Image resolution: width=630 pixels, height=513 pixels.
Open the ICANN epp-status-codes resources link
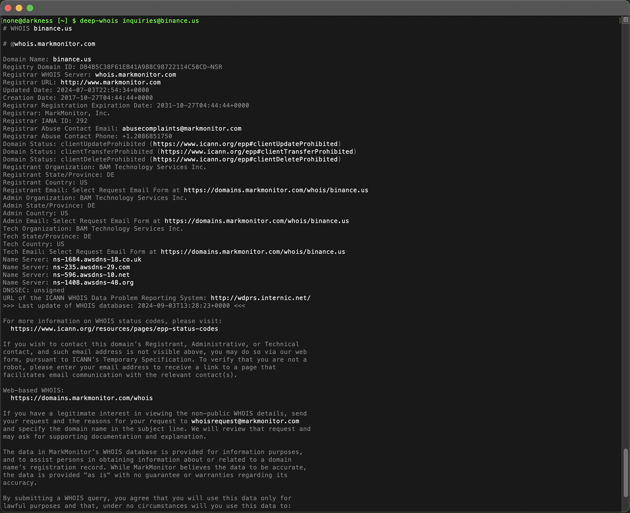point(114,328)
